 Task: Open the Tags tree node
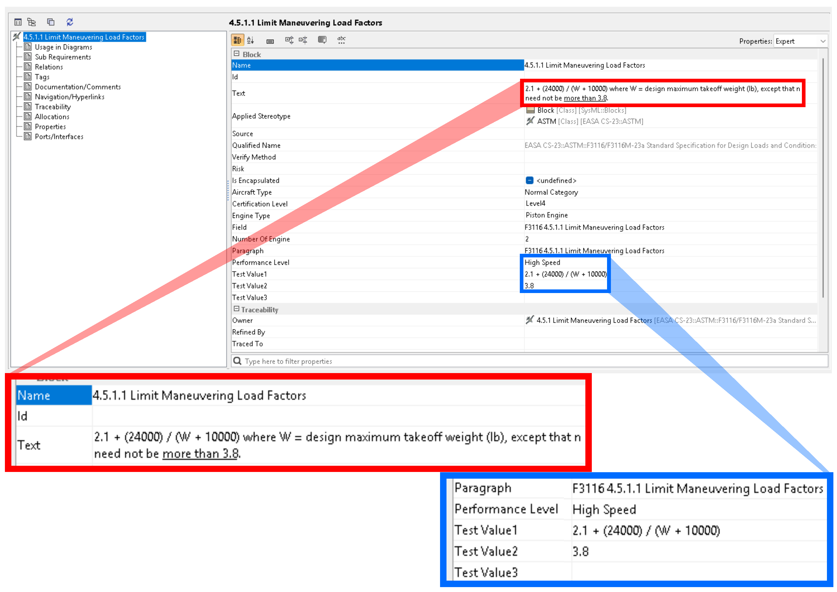[x=42, y=77]
